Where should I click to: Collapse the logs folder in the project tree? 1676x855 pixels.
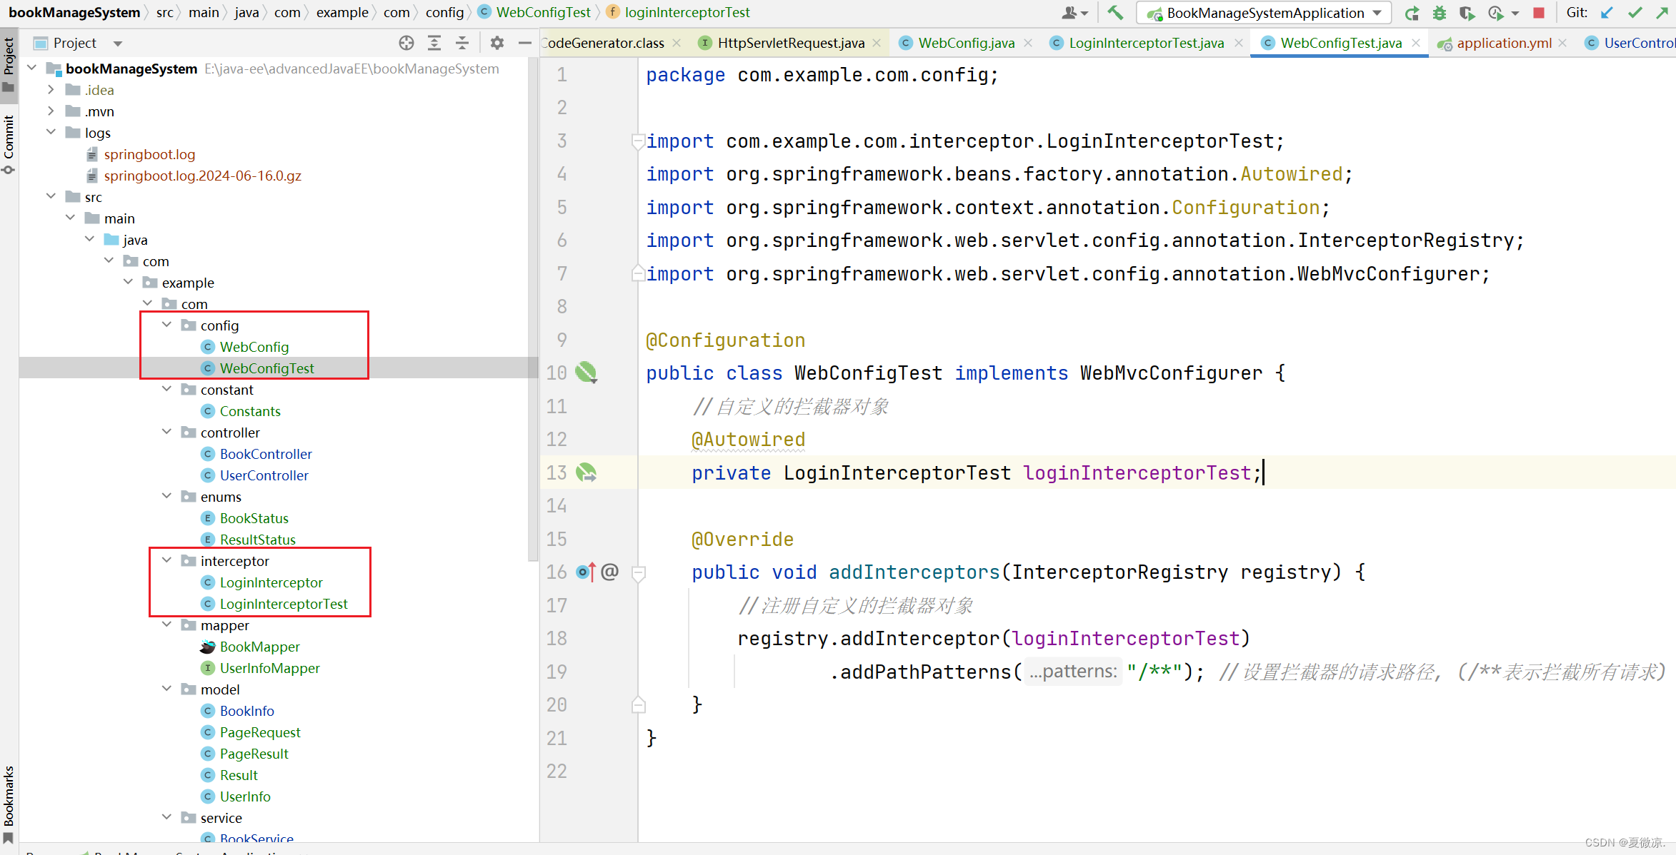click(51, 133)
